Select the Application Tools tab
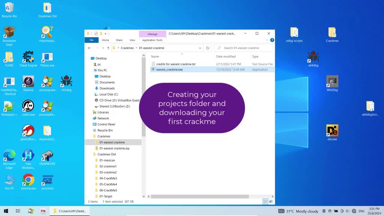 [x=152, y=40]
